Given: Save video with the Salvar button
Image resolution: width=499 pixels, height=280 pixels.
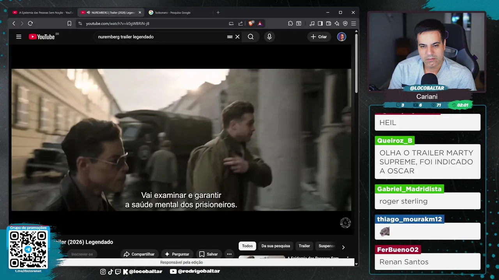Looking at the screenshot, I should coord(209,254).
